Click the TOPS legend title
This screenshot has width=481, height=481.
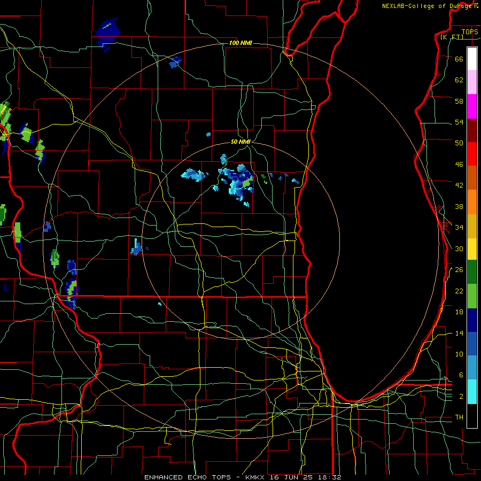470,32
